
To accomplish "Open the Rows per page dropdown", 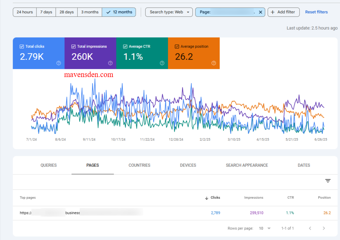I will [265, 228].
